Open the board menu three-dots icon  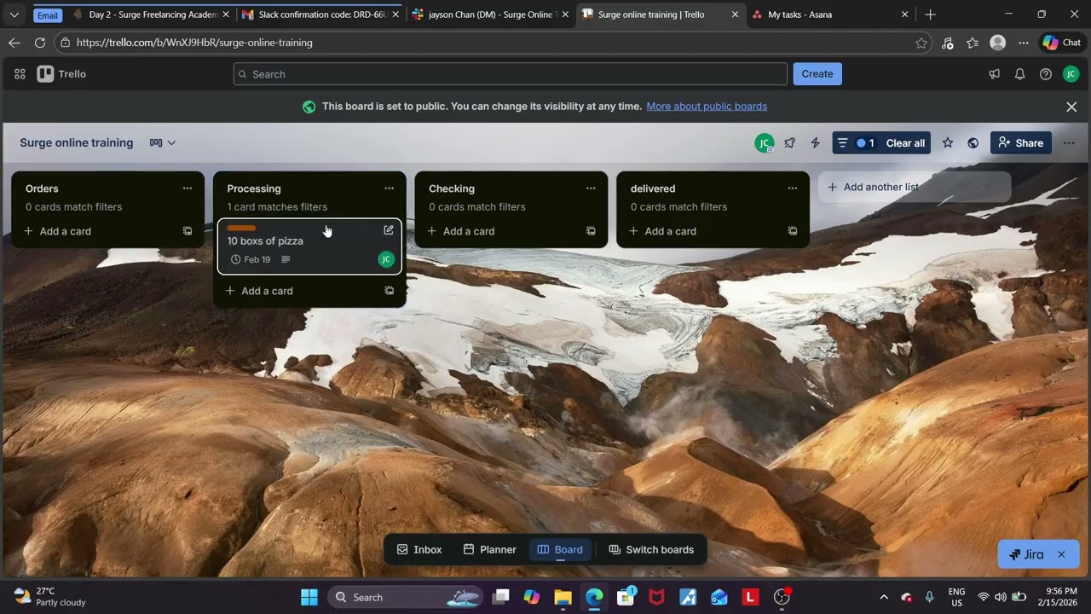tap(1069, 143)
